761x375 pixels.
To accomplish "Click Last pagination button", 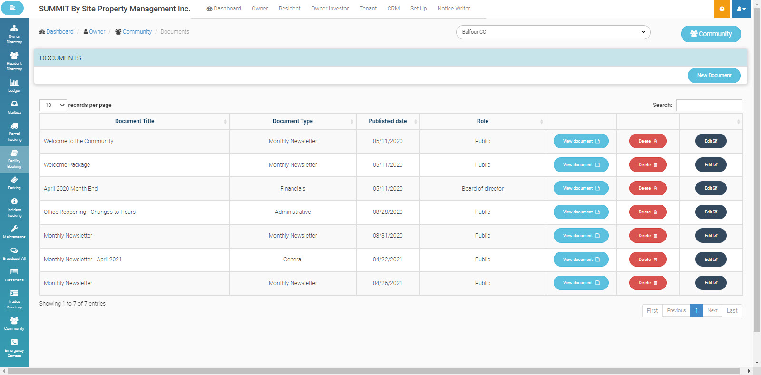I will (732, 311).
